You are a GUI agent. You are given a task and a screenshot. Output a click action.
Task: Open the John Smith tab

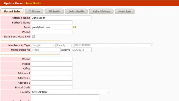(76, 12)
